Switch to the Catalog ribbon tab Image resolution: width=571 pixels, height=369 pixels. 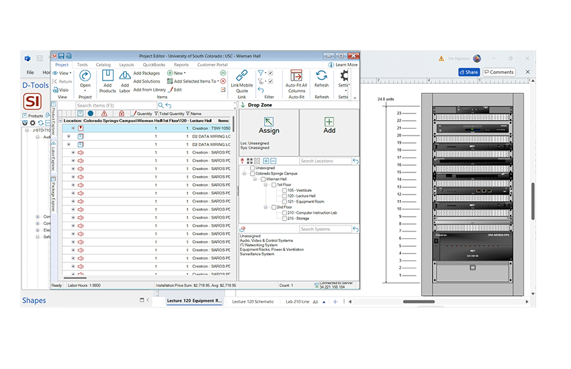103,64
